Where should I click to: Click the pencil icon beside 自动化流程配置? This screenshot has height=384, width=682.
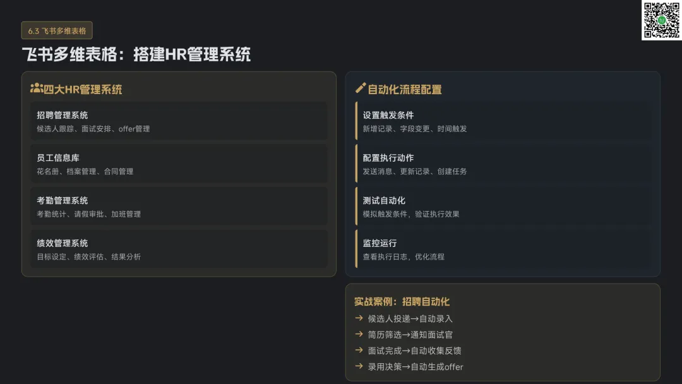pyautogui.click(x=361, y=89)
